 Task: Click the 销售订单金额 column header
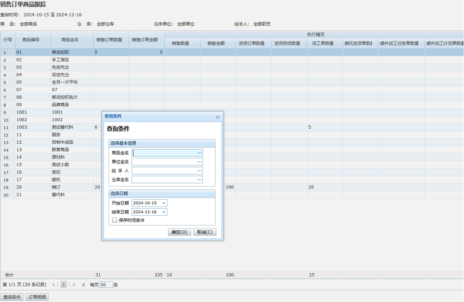pyautogui.click(x=146, y=40)
